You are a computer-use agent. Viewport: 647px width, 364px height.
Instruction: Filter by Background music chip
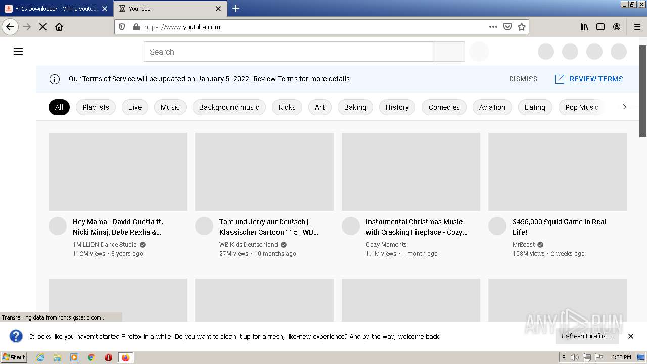pyautogui.click(x=229, y=107)
